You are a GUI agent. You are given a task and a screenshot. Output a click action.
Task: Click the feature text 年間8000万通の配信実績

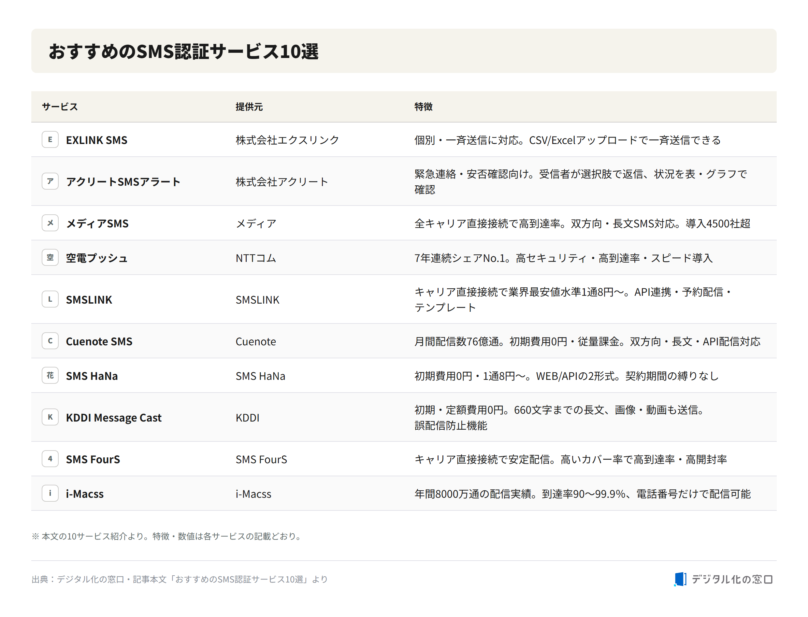(x=473, y=494)
